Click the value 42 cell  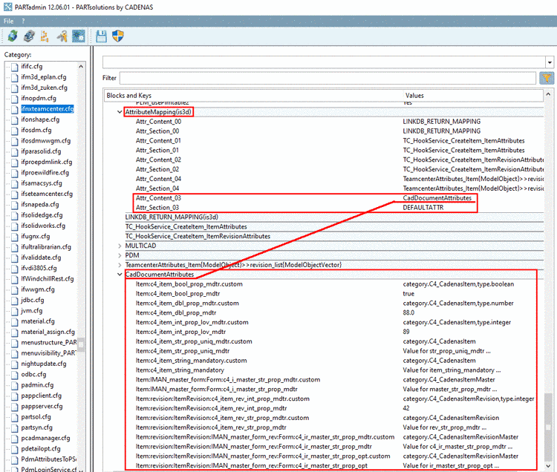point(406,408)
